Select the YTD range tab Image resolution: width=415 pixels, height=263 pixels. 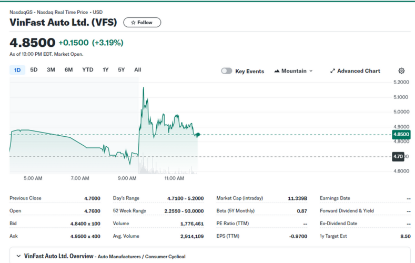pyautogui.click(x=88, y=70)
